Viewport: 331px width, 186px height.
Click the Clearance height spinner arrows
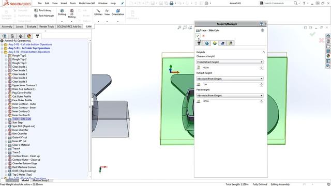[262, 68]
